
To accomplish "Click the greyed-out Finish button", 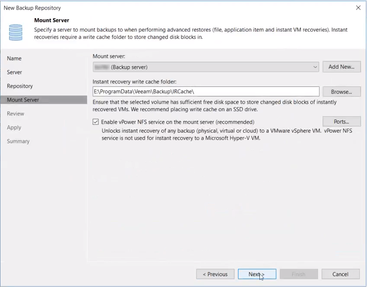I will point(298,274).
